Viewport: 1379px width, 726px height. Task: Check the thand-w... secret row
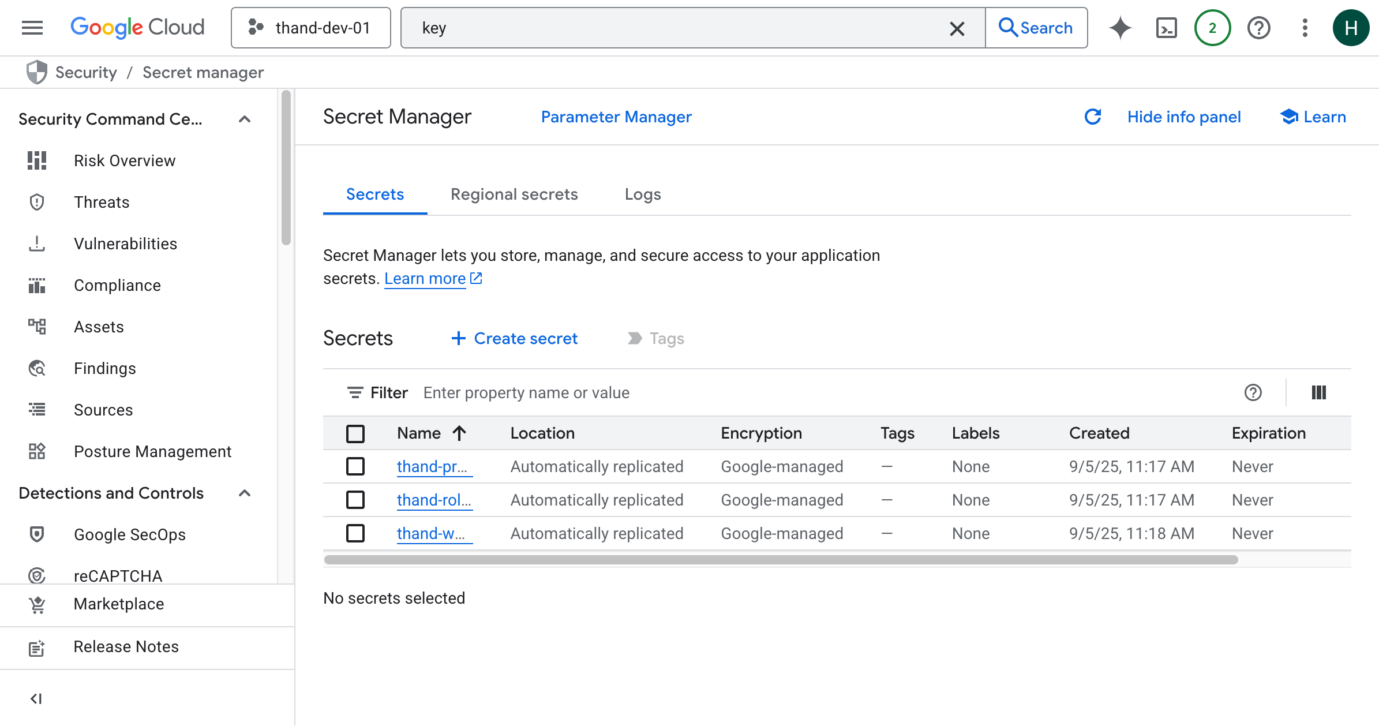(x=355, y=533)
